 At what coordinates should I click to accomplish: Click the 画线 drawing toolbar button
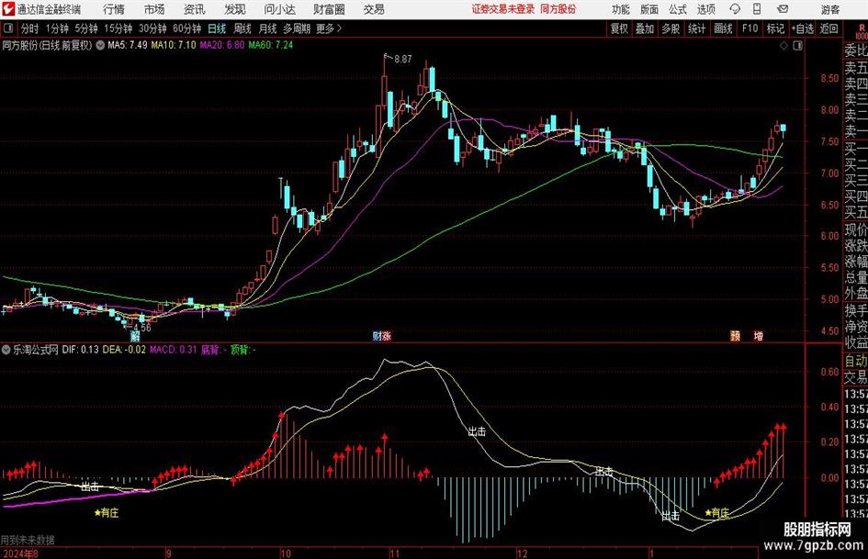[x=723, y=28]
